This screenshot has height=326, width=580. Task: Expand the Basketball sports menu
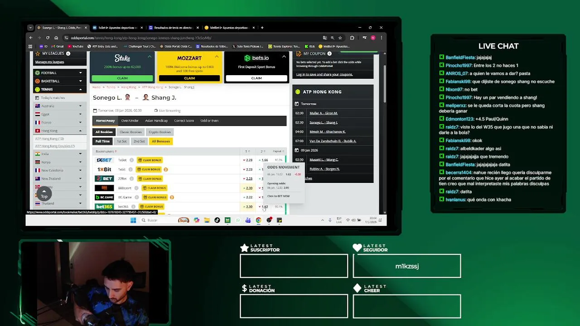pyautogui.click(x=59, y=81)
